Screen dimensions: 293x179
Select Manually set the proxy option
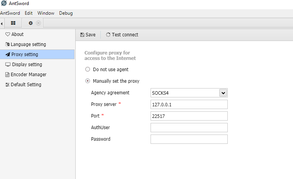click(x=88, y=81)
